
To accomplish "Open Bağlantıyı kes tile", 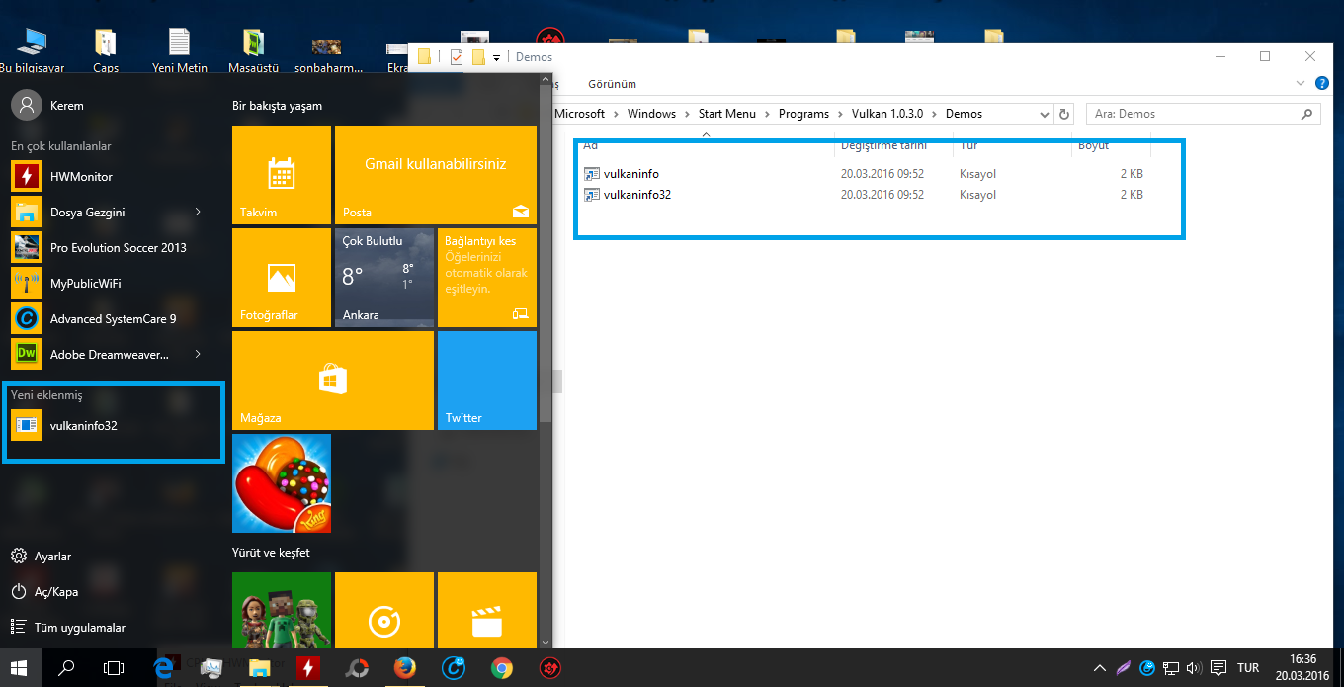I will [x=487, y=278].
